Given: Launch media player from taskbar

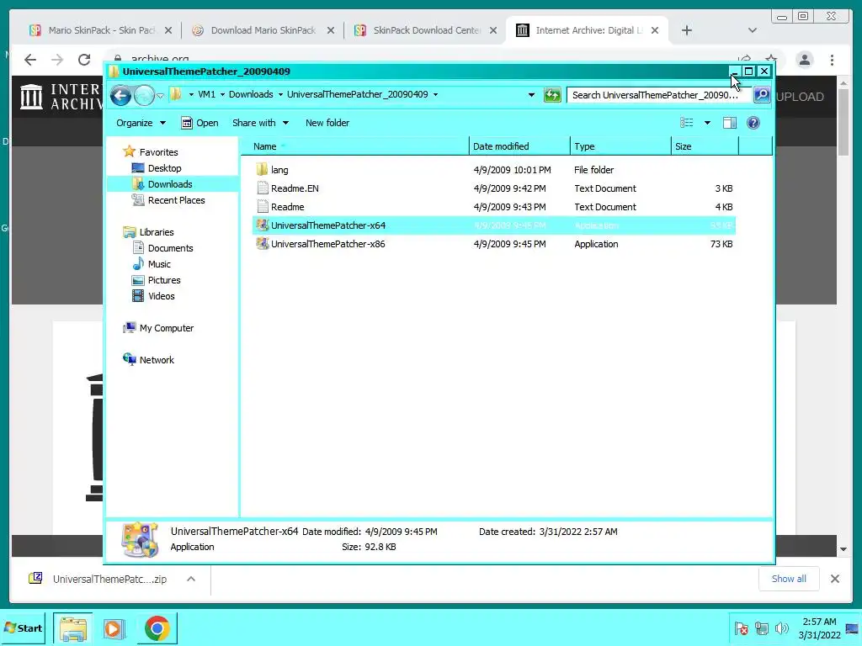Looking at the screenshot, I should (114, 627).
